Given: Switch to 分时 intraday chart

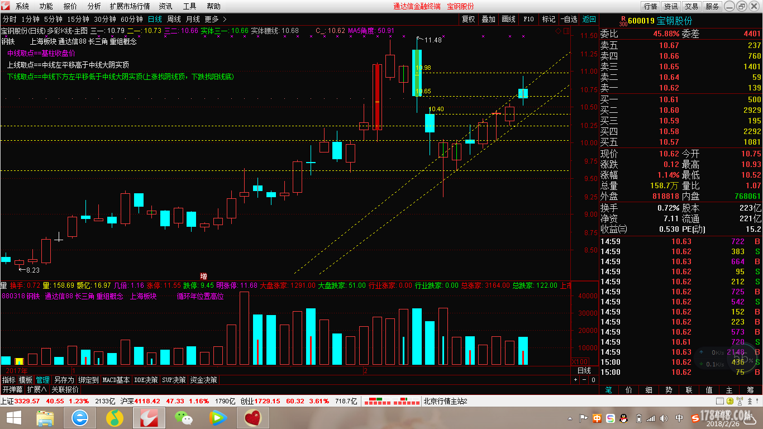Looking at the screenshot, I should pyautogui.click(x=9, y=19).
